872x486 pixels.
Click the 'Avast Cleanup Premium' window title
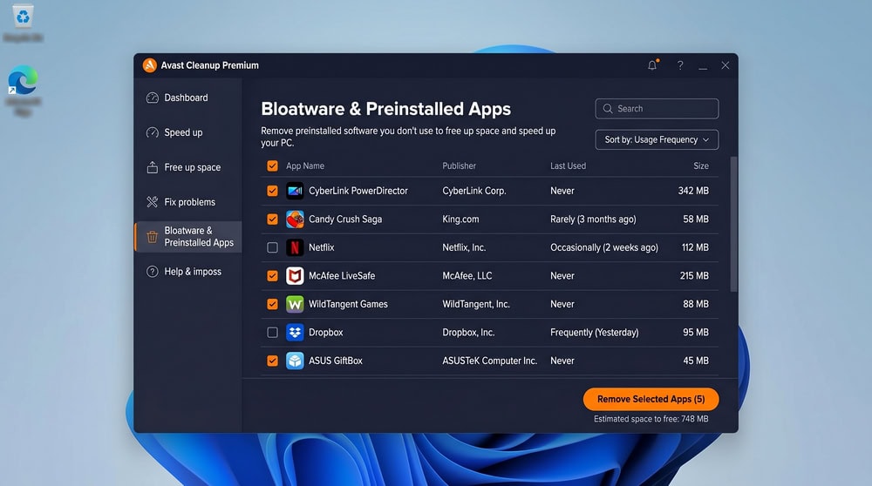pos(209,65)
